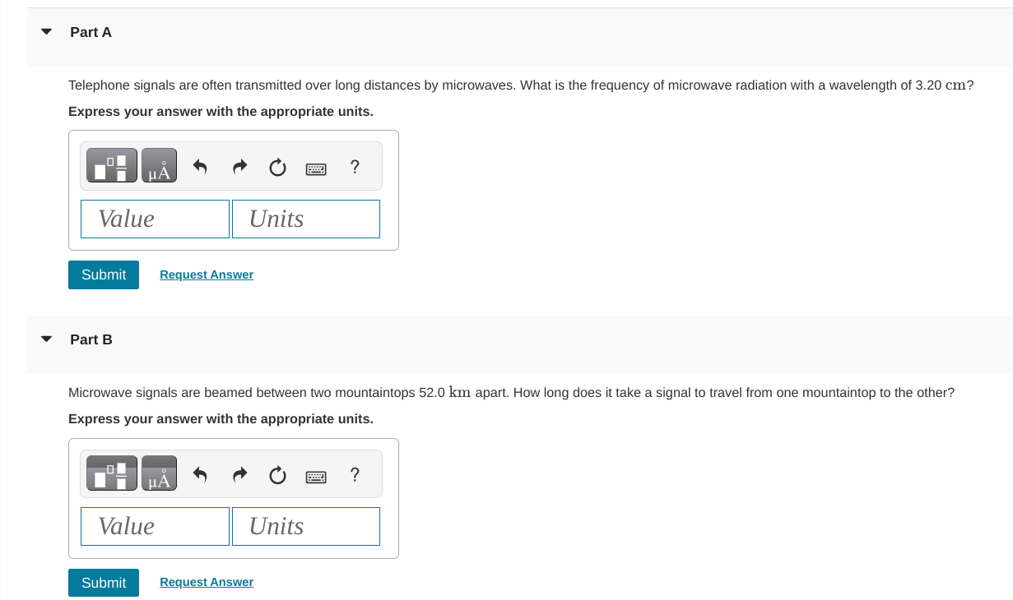
Task: Collapse the Part B section
Action: click(x=45, y=338)
